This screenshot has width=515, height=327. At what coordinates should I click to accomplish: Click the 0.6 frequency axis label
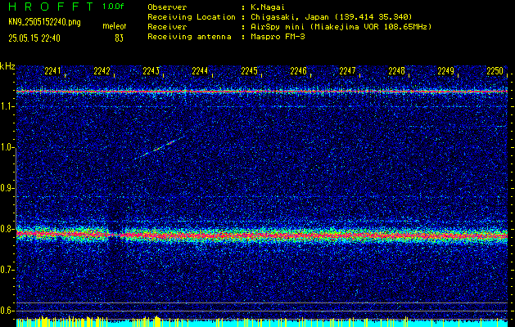[6, 311]
